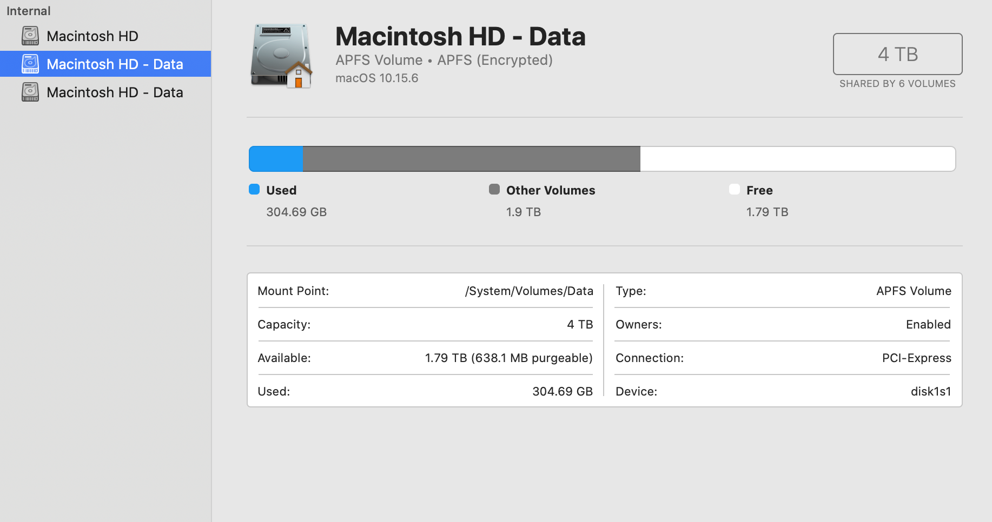Click the gray segment of the storage bar
This screenshot has height=522, width=992.
471,159
